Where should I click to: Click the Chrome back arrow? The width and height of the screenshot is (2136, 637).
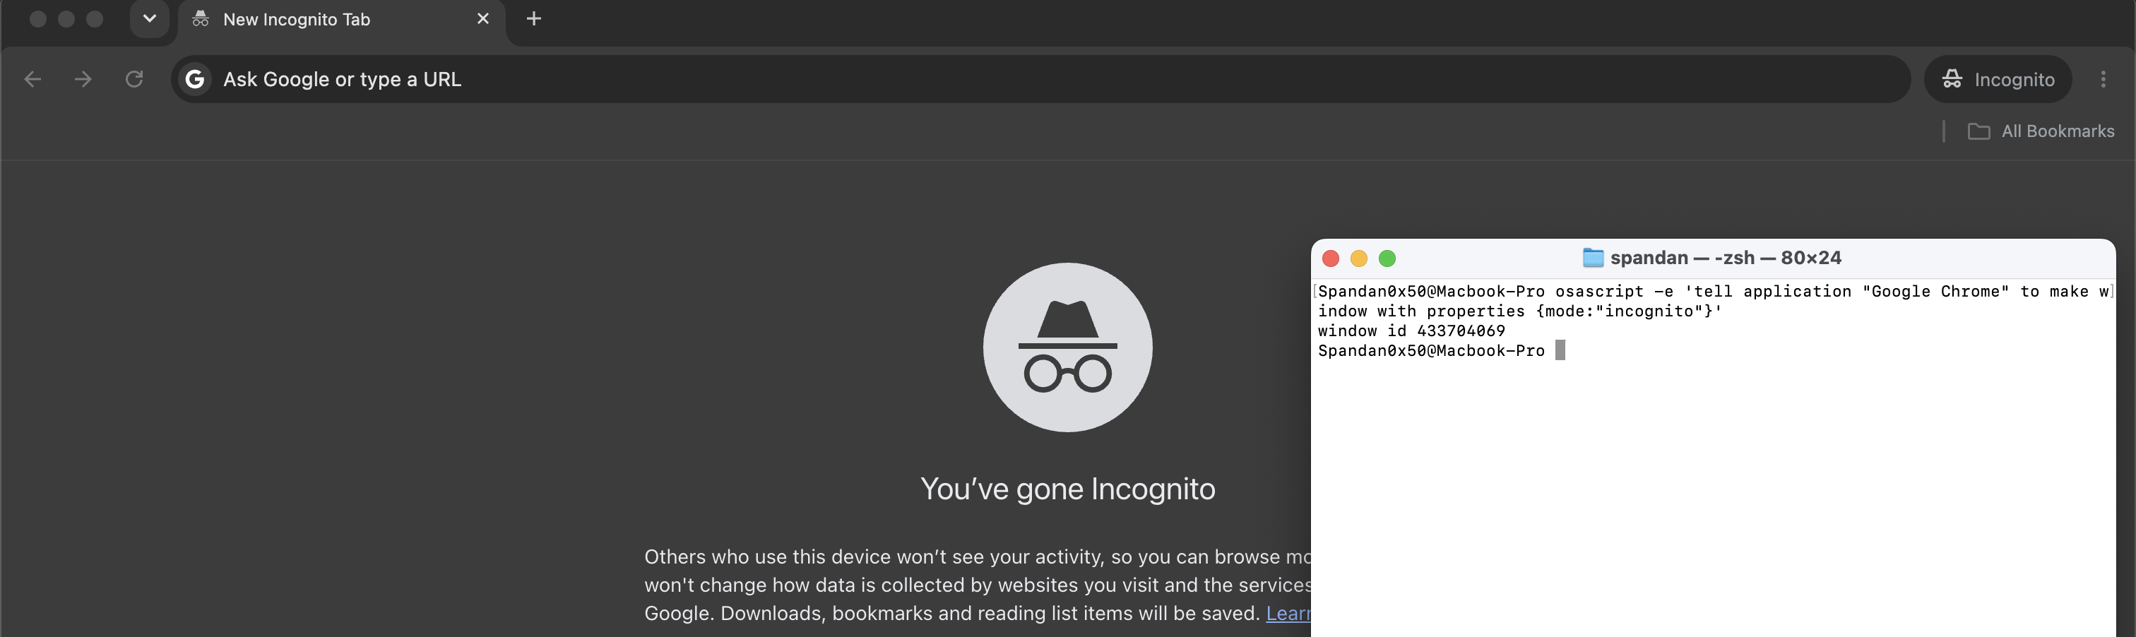33,80
